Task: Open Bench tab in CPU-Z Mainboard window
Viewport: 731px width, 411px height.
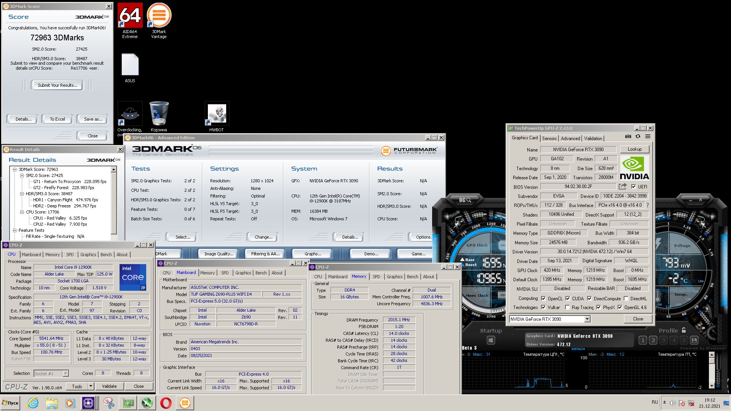Action: point(261,273)
